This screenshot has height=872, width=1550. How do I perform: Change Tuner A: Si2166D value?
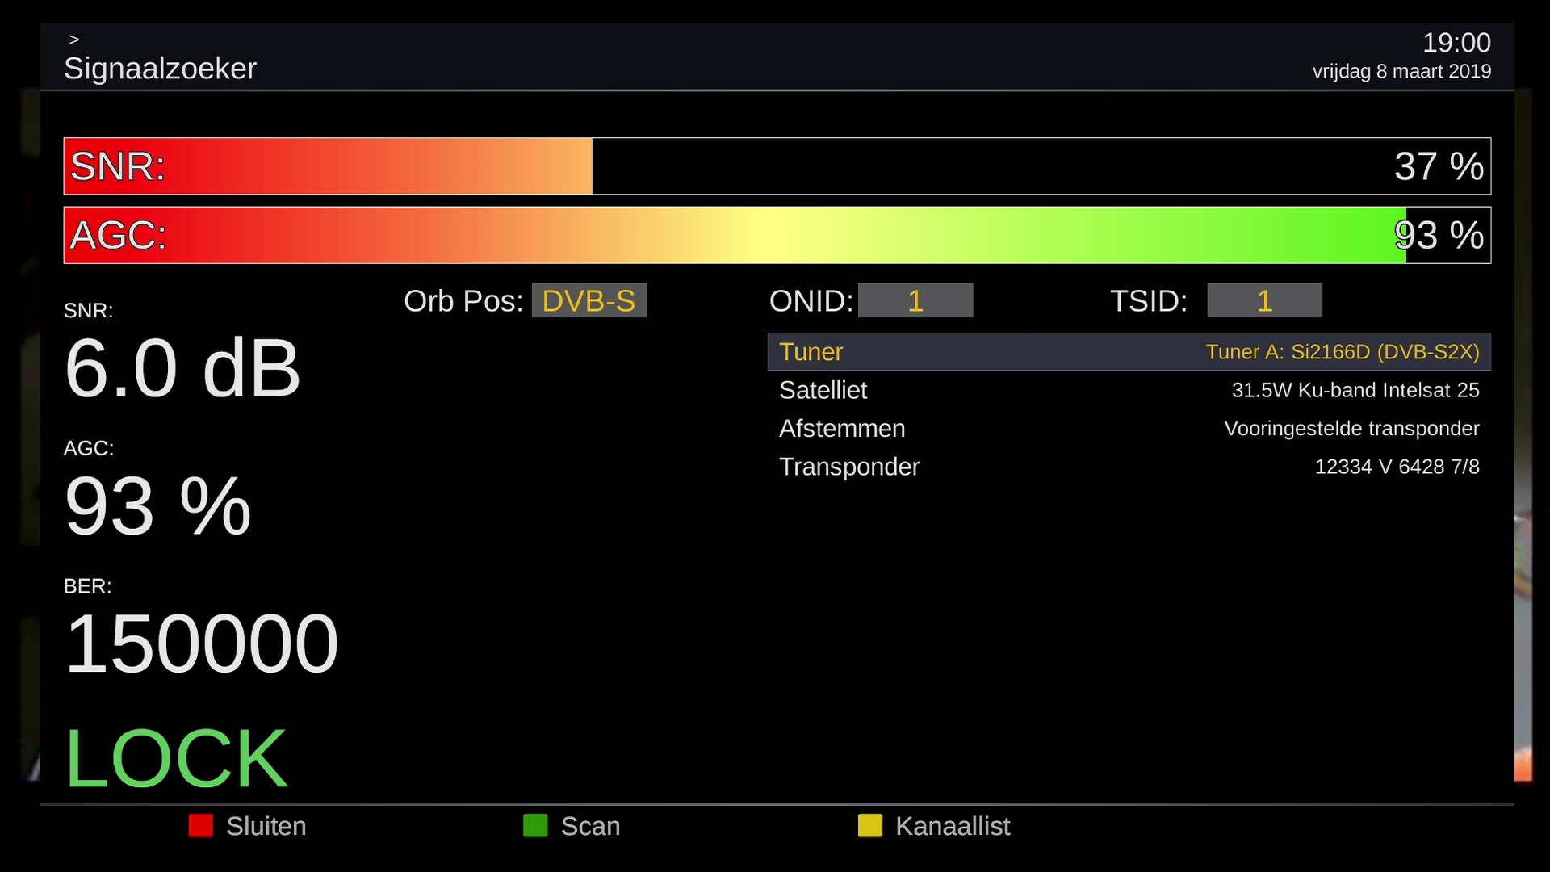[x=1343, y=352]
